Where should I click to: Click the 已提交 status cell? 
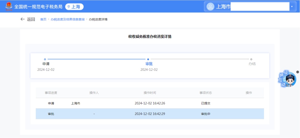(206, 103)
